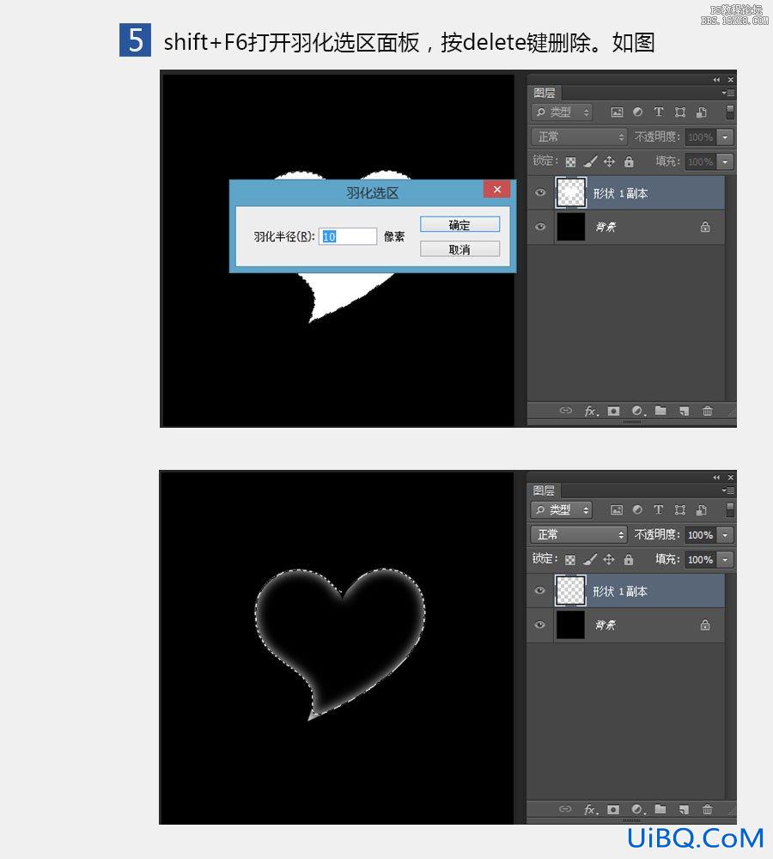Click pixel layer filter icon in lower Layers panel
Screen dimensions: 773x859
pyautogui.click(x=617, y=510)
